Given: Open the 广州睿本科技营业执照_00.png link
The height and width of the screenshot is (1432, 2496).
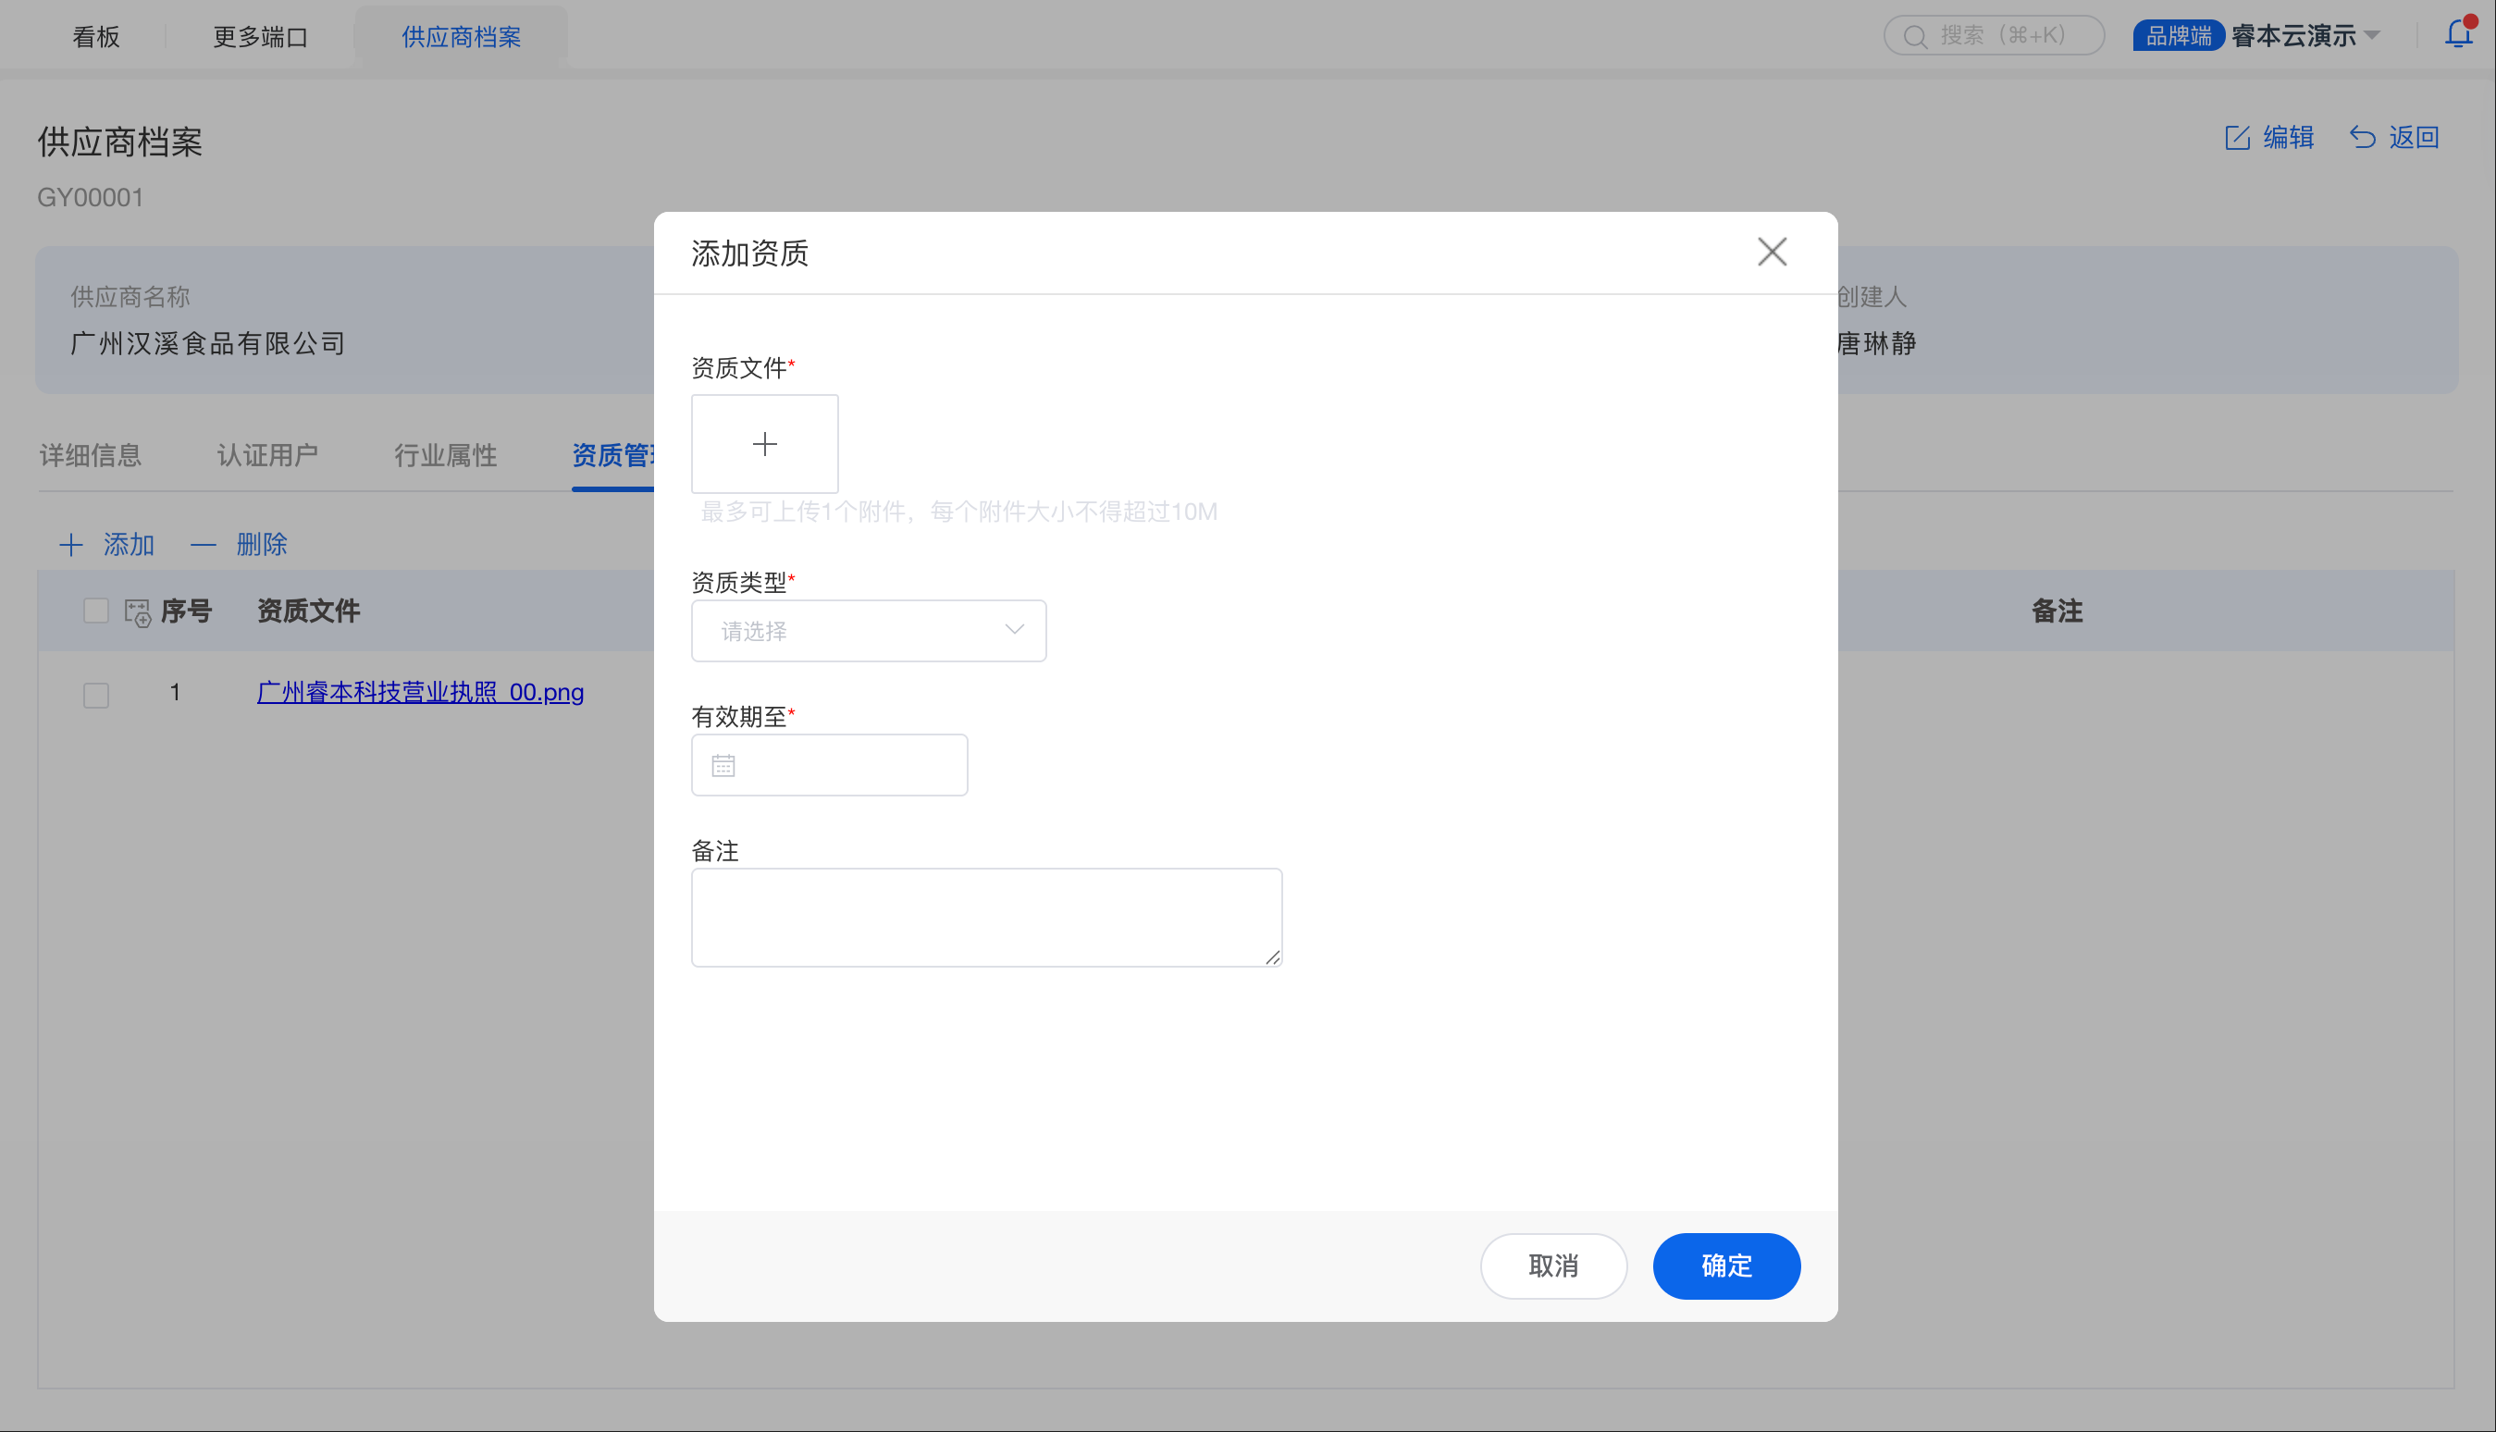Looking at the screenshot, I should point(420,691).
